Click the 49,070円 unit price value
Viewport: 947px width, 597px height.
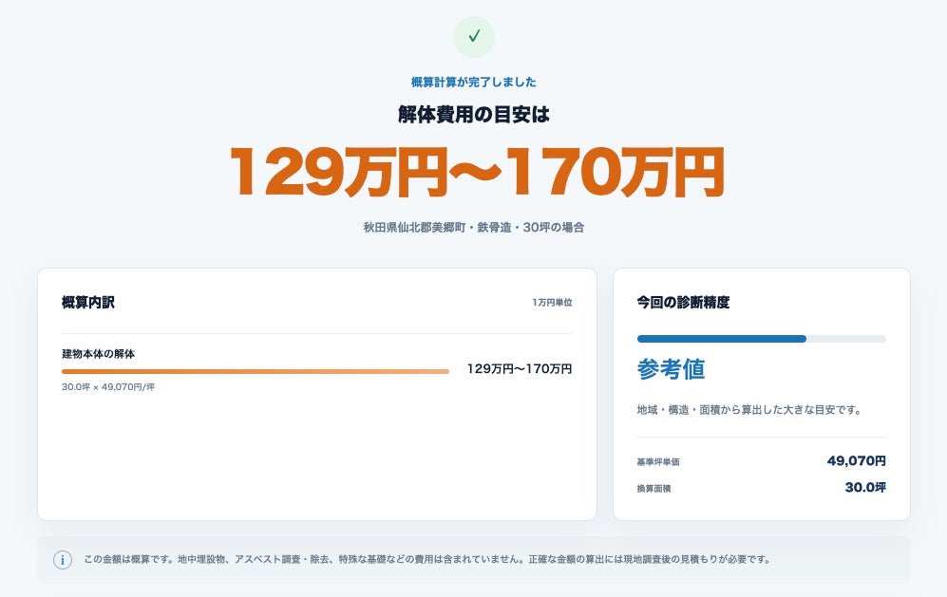point(857,461)
